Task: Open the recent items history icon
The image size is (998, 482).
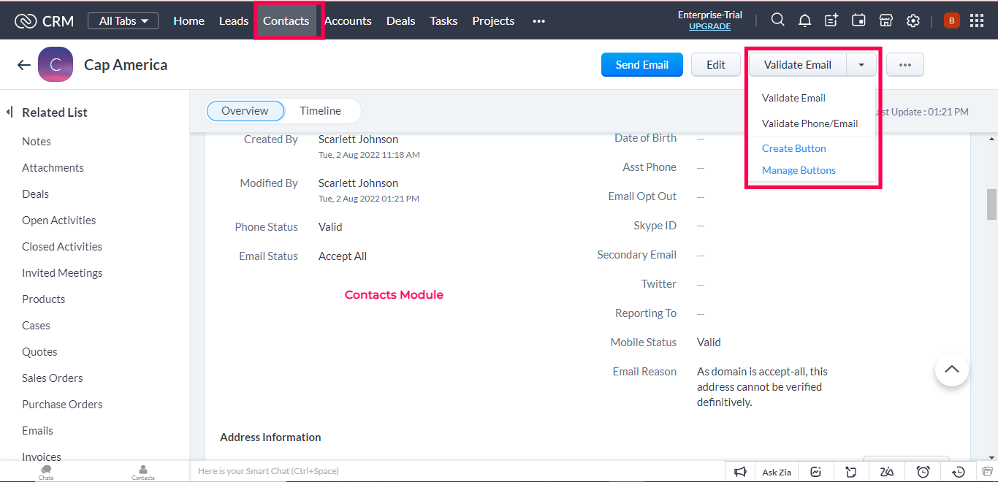Action: pos(959,472)
